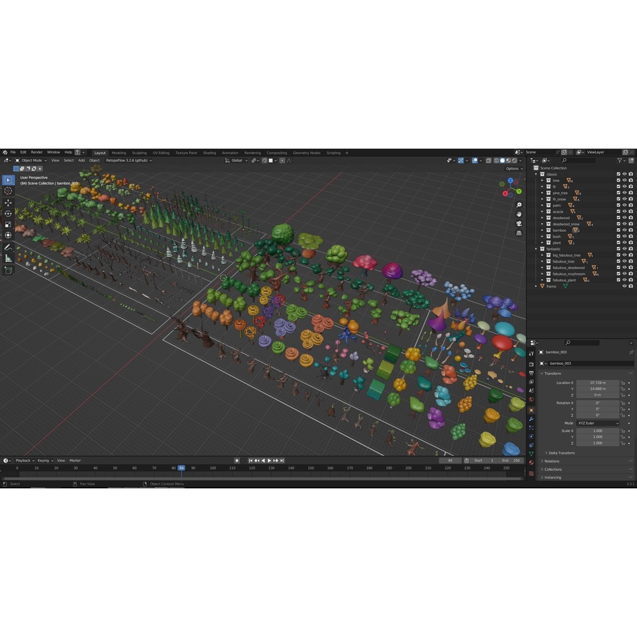Open the Object Constraints tab

(531, 445)
